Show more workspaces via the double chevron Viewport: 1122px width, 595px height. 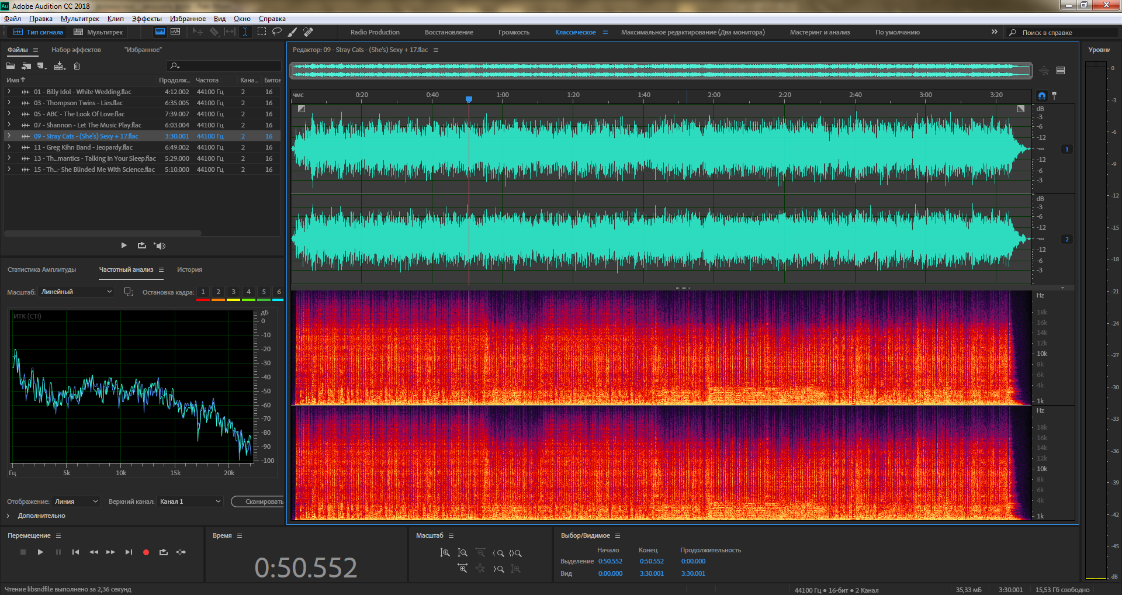coord(995,32)
